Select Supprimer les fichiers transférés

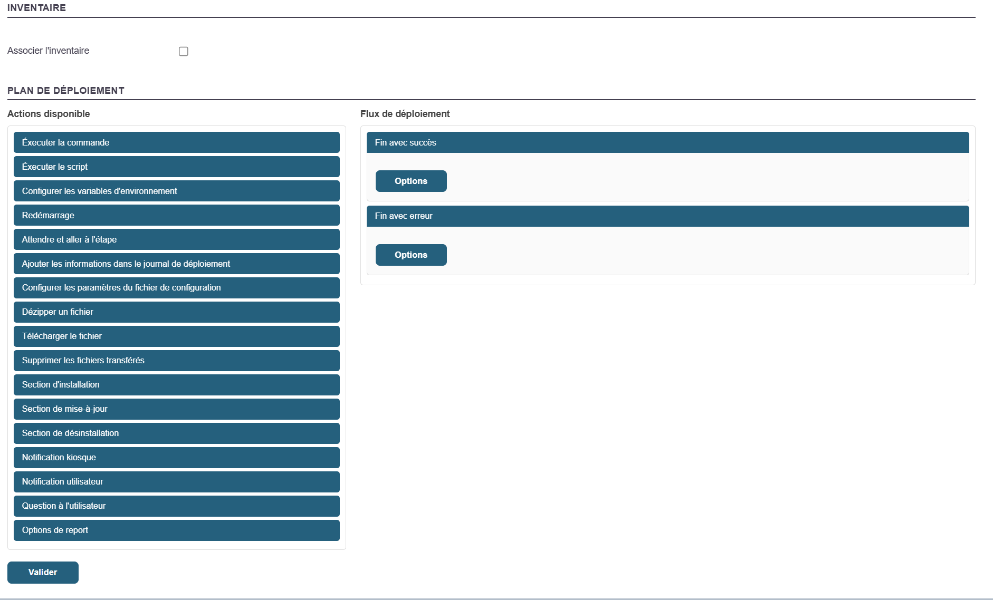pos(176,361)
